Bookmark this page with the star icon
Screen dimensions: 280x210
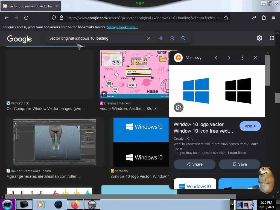coord(226,17)
